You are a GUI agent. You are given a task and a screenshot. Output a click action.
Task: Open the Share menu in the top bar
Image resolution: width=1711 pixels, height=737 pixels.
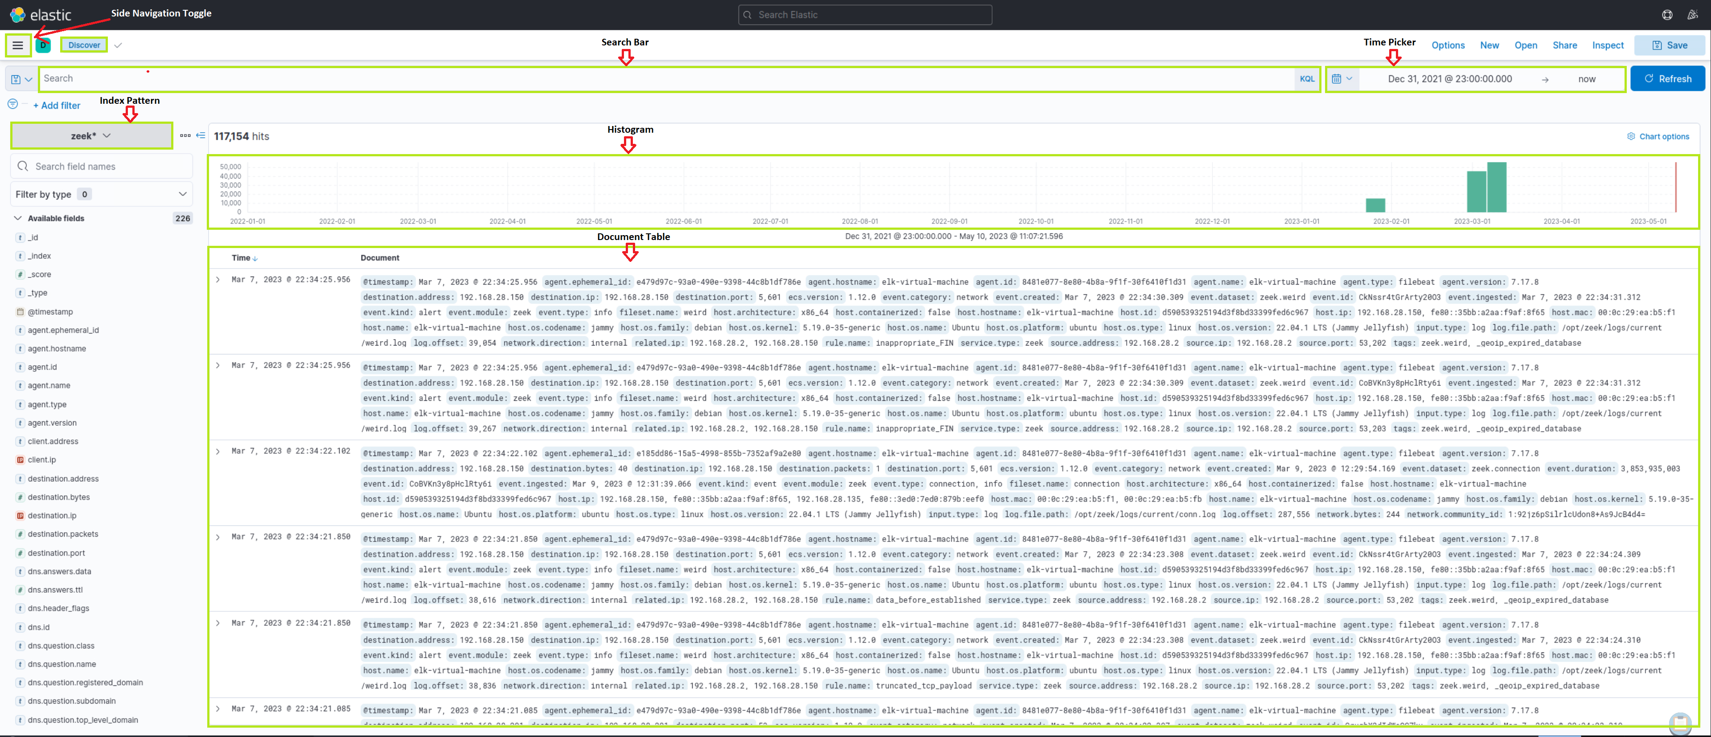[1565, 45]
